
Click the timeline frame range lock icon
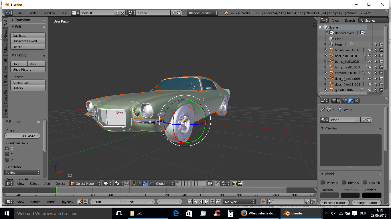tap(85, 202)
